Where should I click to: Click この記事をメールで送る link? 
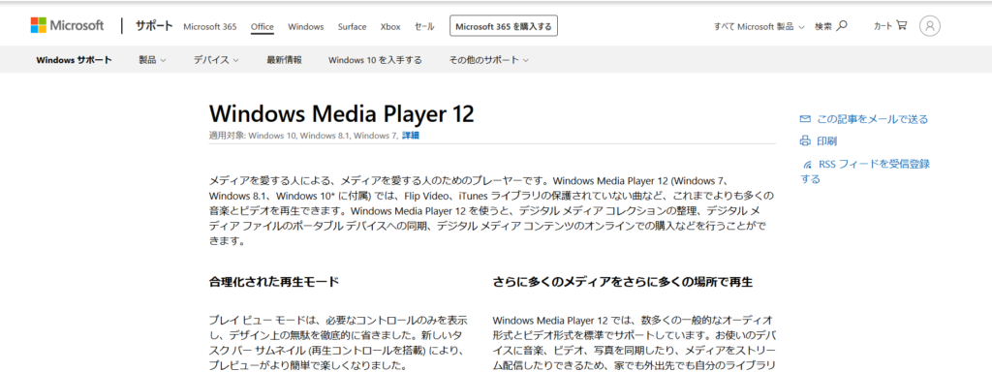[x=873, y=119]
